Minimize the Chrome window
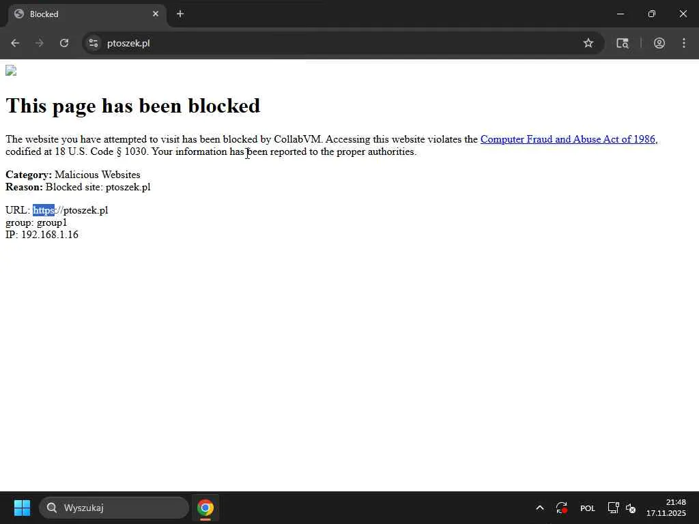The height and width of the screenshot is (524, 699). pyautogui.click(x=620, y=14)
